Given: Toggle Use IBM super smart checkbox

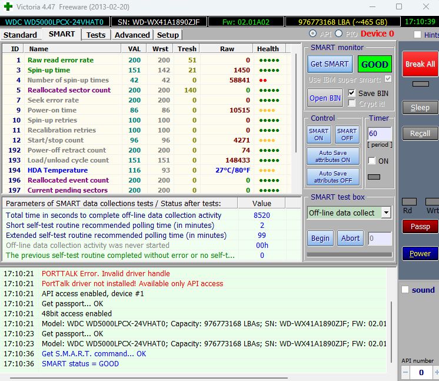Looking at the screenshot, I should click(x=388, y=79).
